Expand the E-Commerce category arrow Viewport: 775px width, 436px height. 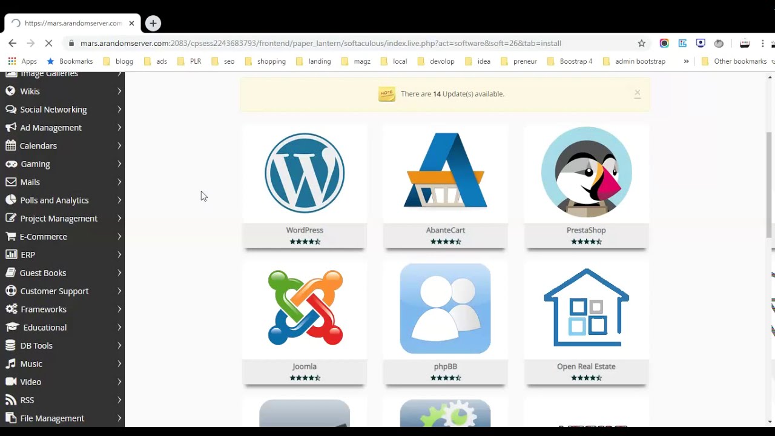[119, 236]
